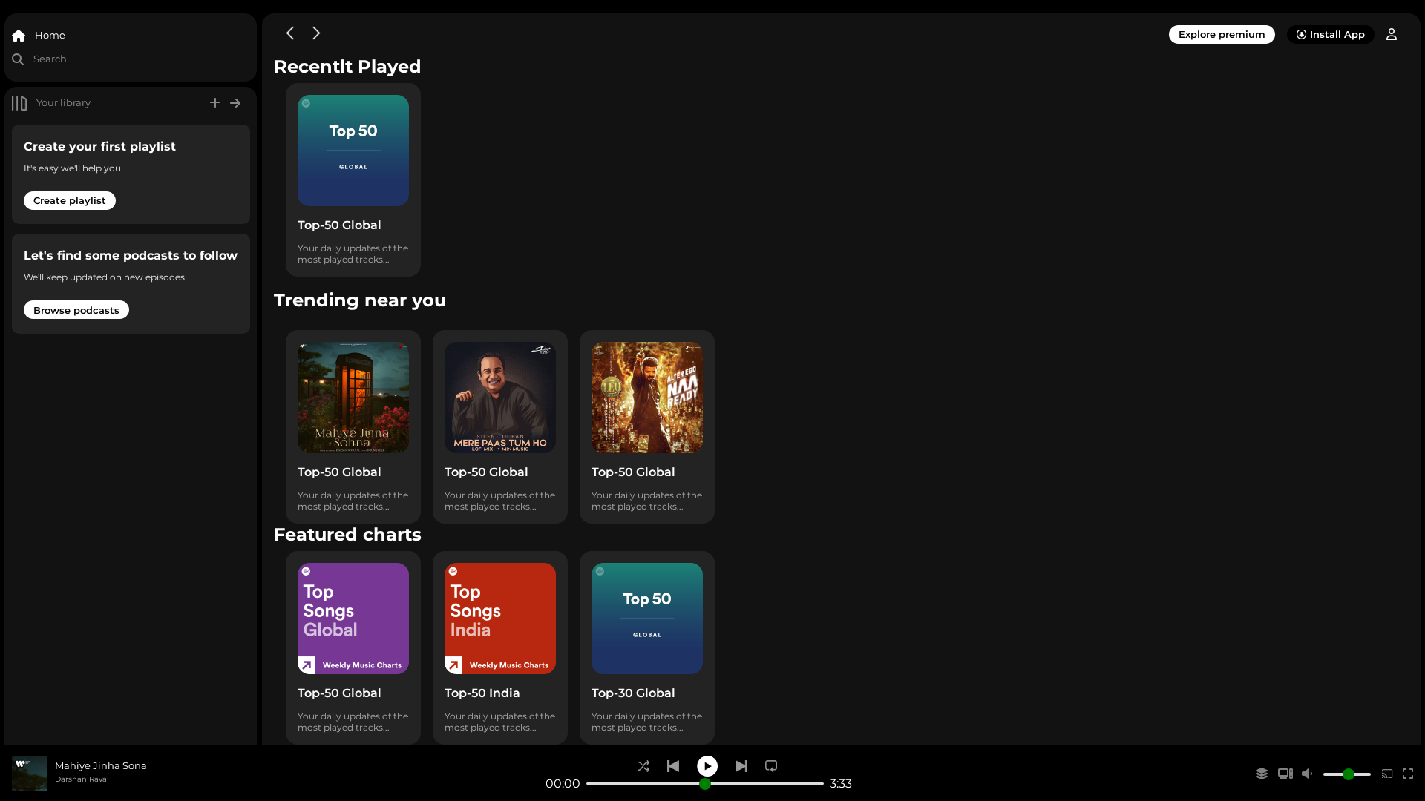Viewport: 1425px width, 801px height.
Task: Open the Home menu item
Action: [x=39, y=35]
